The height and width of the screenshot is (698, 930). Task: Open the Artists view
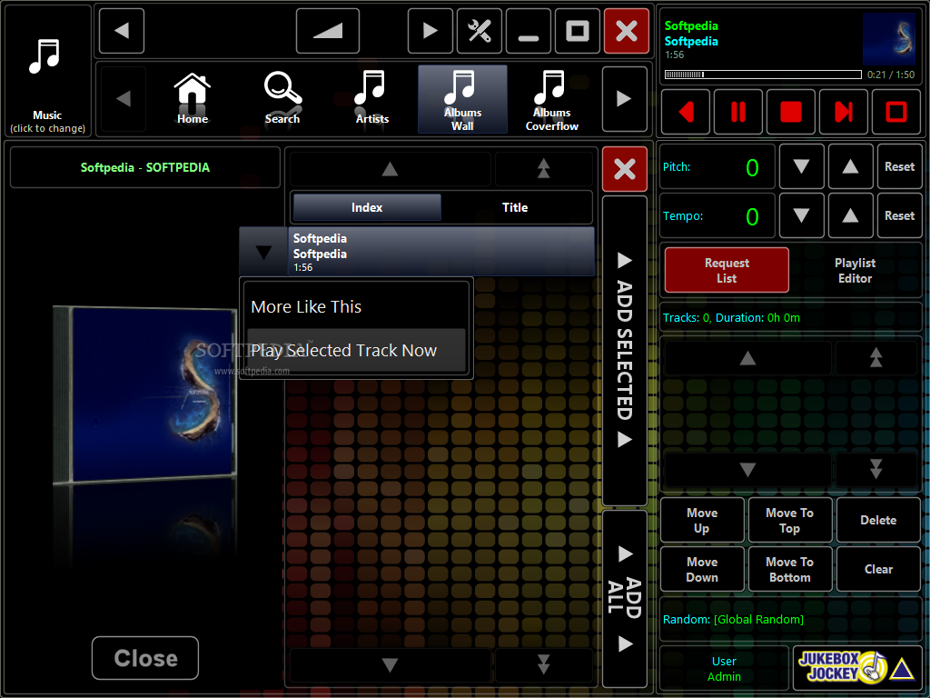[x=371, y=98]
